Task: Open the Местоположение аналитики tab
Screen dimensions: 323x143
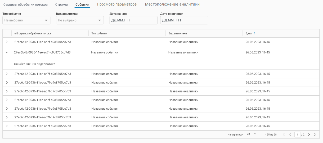Action: point(172,5)
